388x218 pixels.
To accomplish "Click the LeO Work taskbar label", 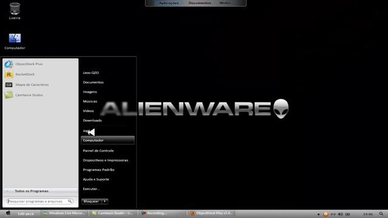I will [25, 214].
